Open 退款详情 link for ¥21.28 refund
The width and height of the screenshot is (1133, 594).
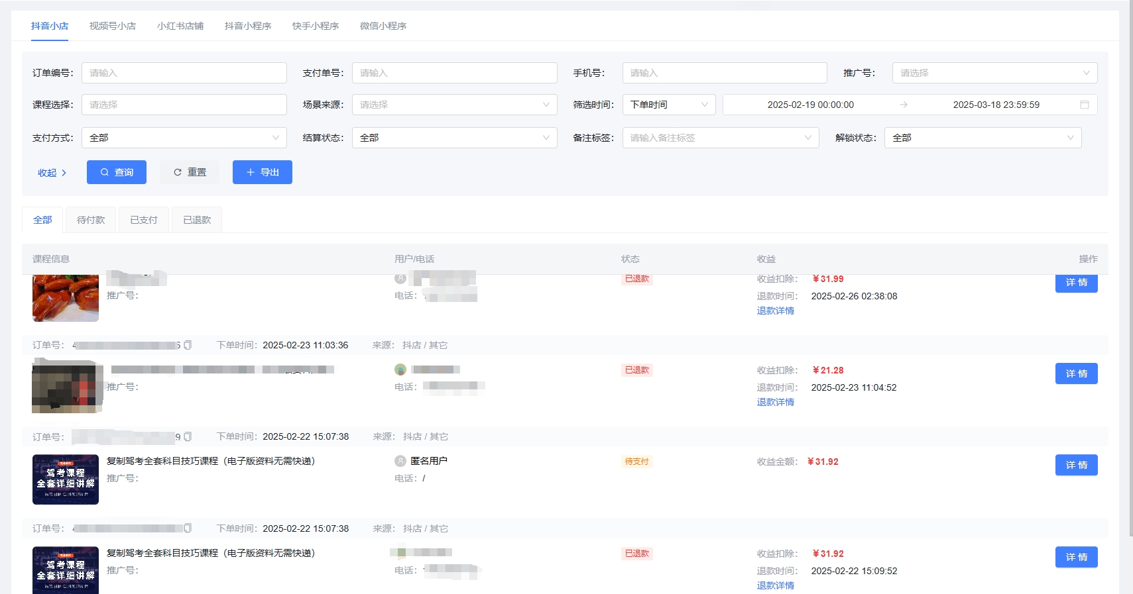(x=775, y=402)
